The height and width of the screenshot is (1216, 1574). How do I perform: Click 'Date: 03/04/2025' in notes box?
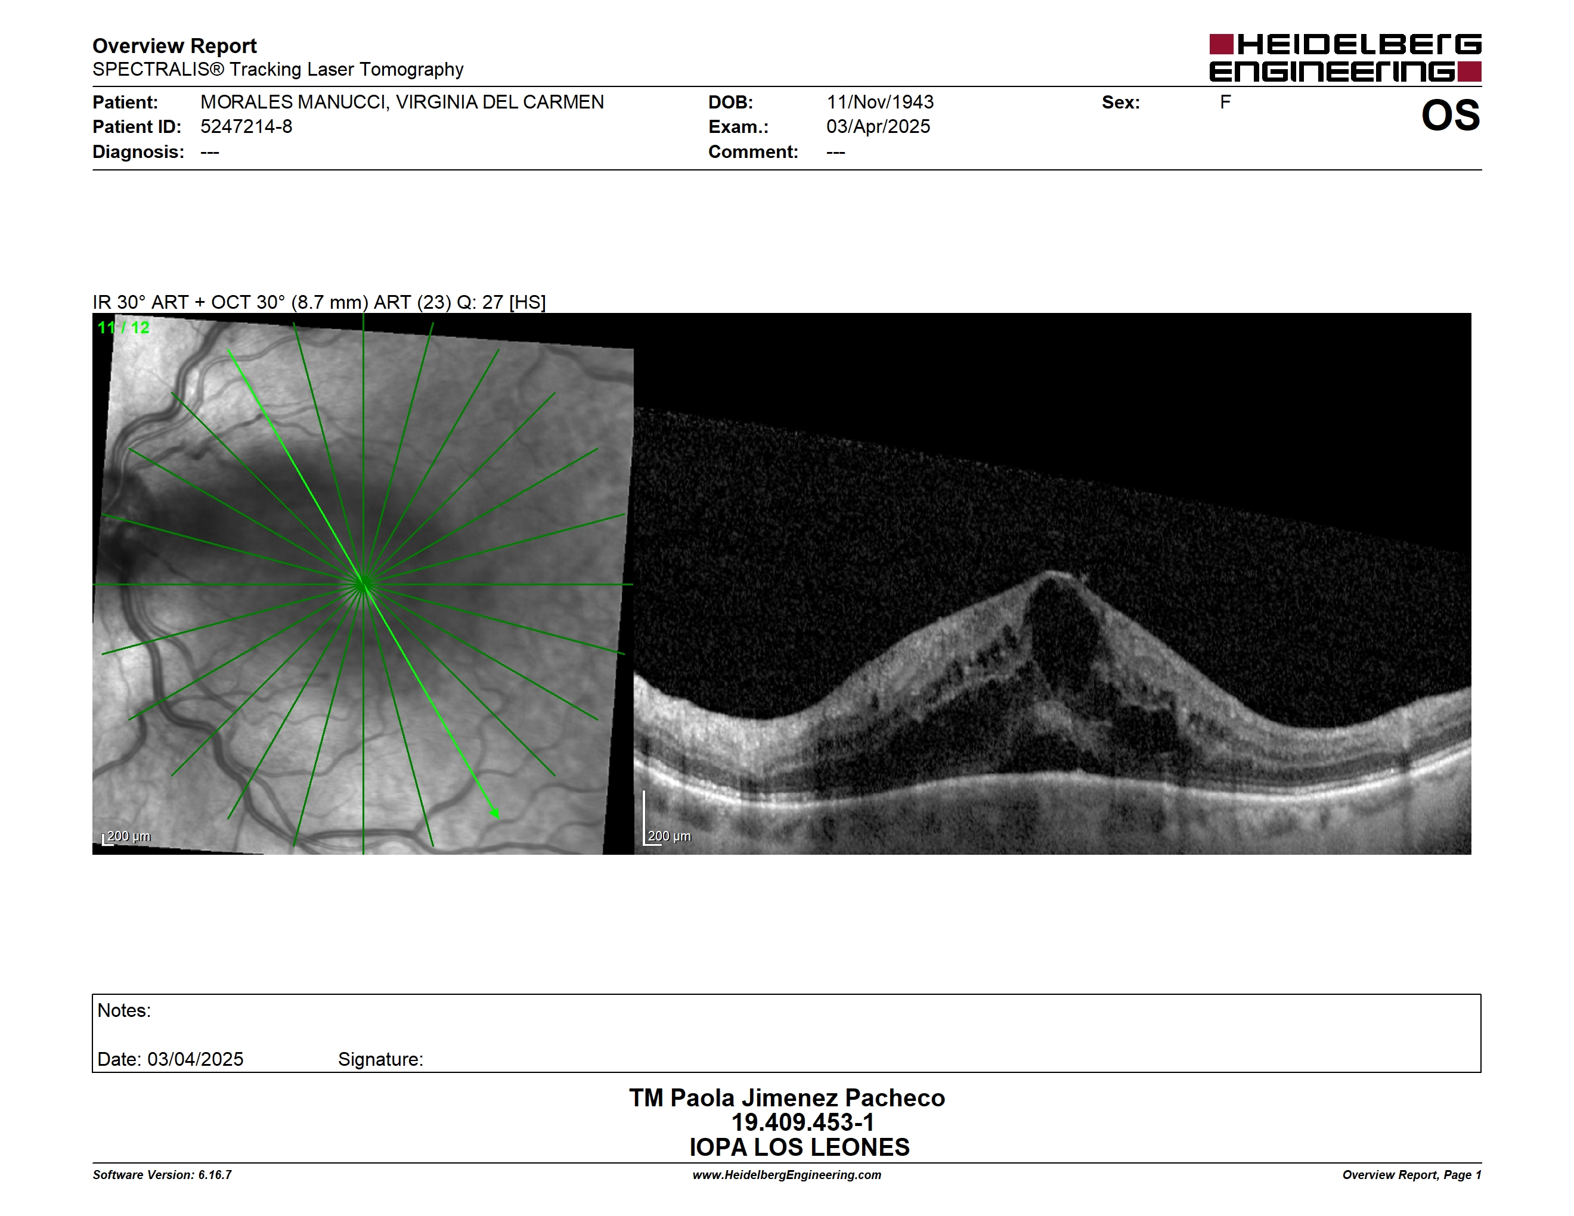(x=170, y=1060)
